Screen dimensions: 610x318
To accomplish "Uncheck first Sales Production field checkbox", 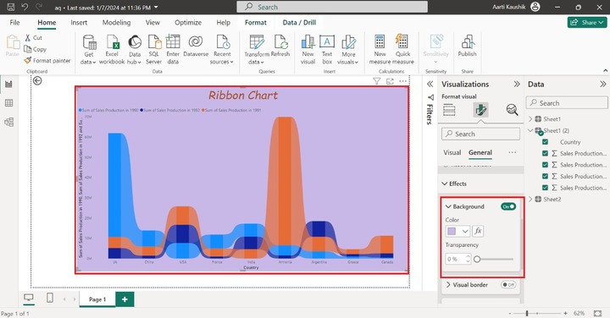I will coord(545,153).
